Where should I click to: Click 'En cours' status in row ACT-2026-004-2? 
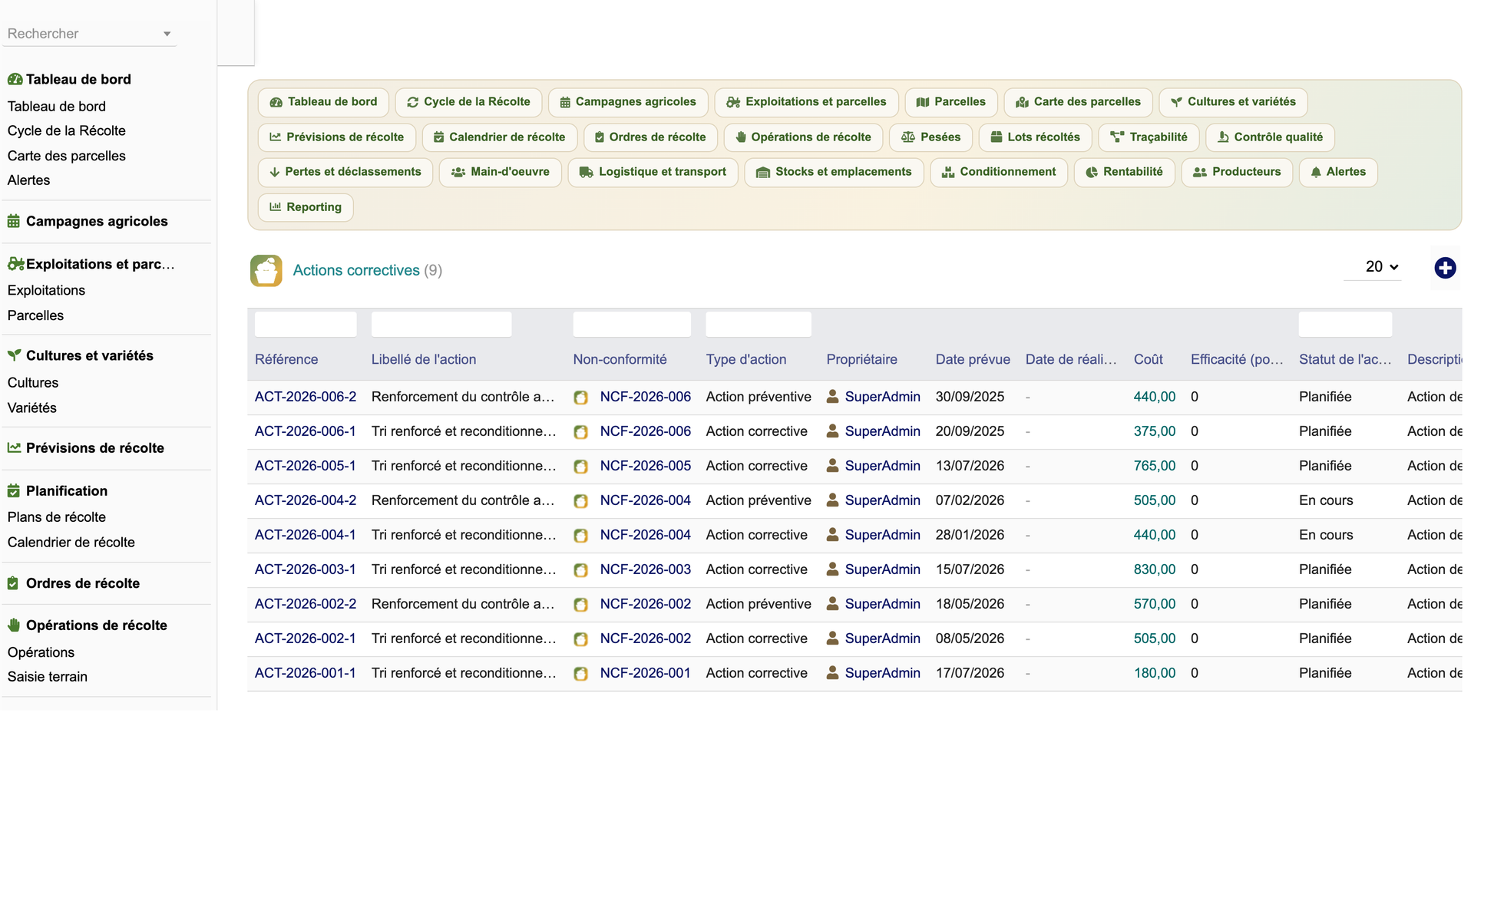[1326, 500]
